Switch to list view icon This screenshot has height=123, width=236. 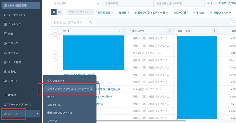pyautogui.click(x=54, y=12)
